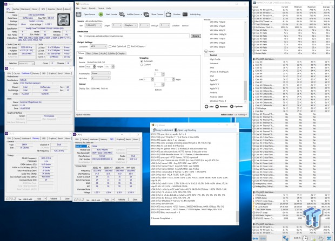Click the destination File path field
The width and height of the screenshot is (335, 241).
coord(137,36)
